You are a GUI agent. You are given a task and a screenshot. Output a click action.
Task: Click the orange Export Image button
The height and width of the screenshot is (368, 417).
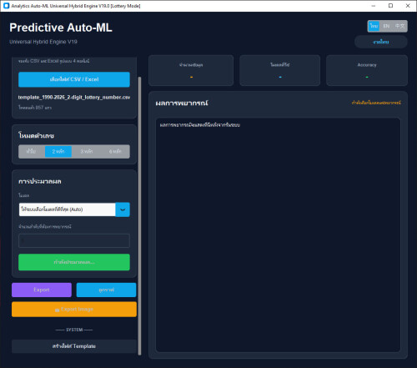tap(74, 310)
